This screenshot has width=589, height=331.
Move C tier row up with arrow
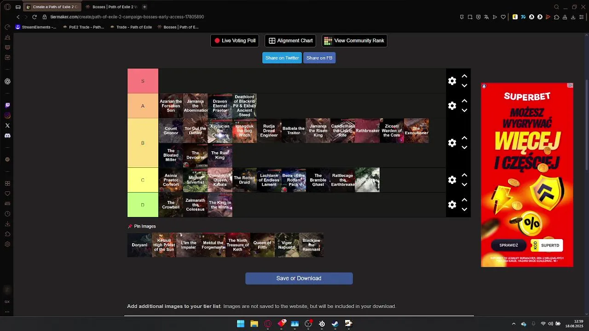coord(464,175)
